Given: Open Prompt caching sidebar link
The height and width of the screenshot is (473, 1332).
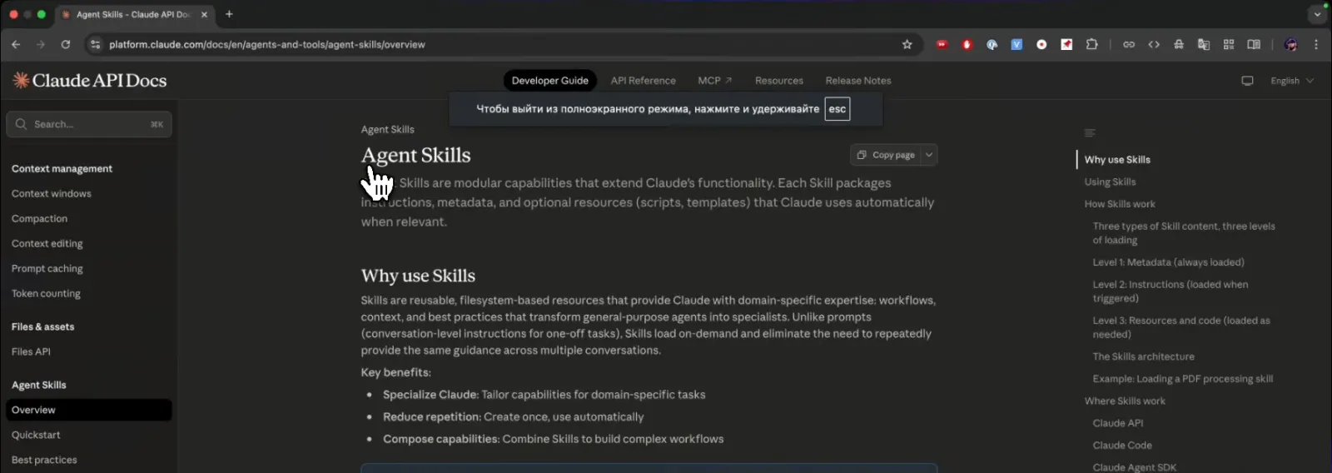Looking at the screenshot, I should pos(47,268).
